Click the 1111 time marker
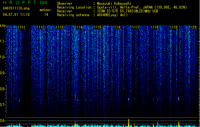Image resolution: width=200 pixels, height=127 pixels. click(x=21, y=27)
